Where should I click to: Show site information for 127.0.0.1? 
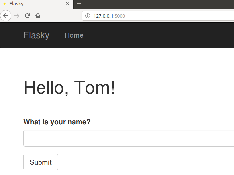tap(88, 16)
